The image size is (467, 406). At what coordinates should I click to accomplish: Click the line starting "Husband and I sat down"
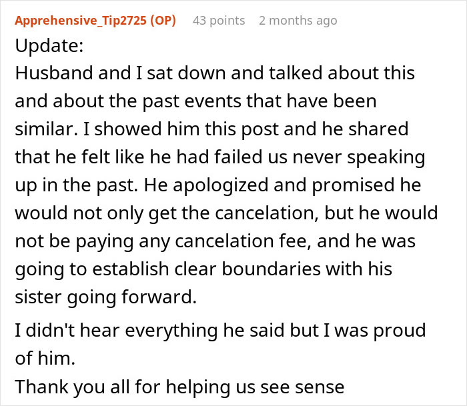pos(213,73)
